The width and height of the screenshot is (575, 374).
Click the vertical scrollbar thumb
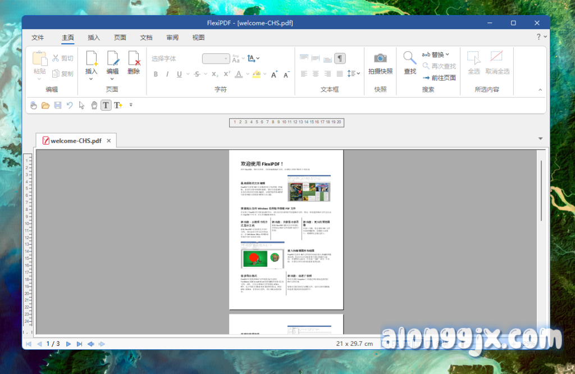pyautogui.click(x=541, y=191)
